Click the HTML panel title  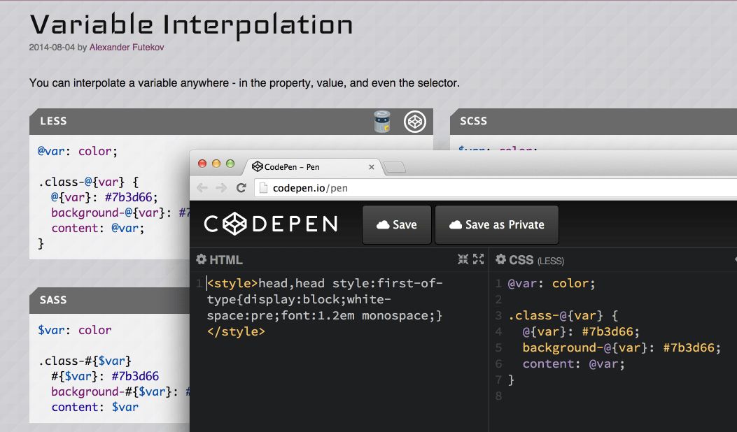point(225,259)
